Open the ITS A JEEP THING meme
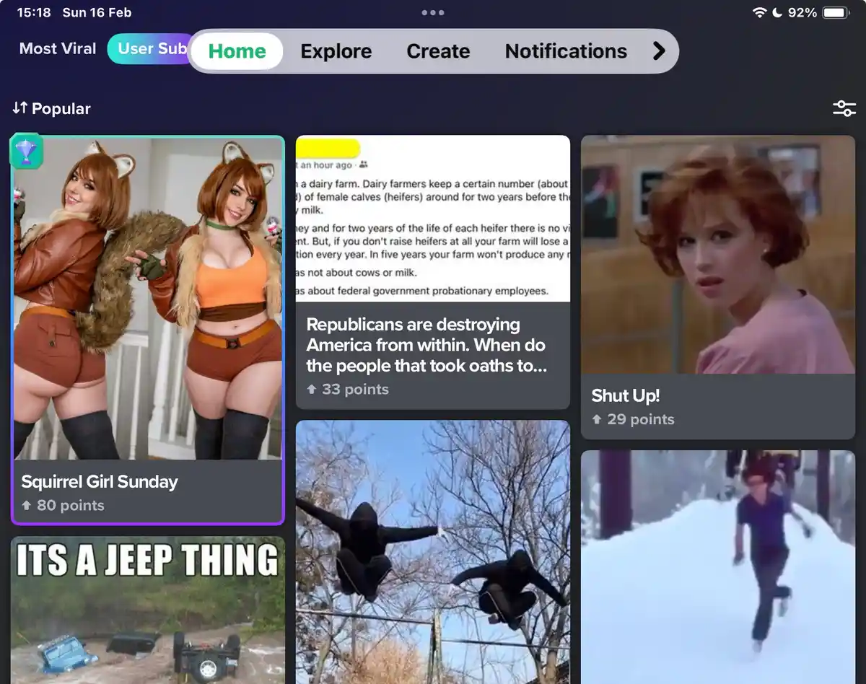Viewport: 866px width, 684px height. [148, 610]
